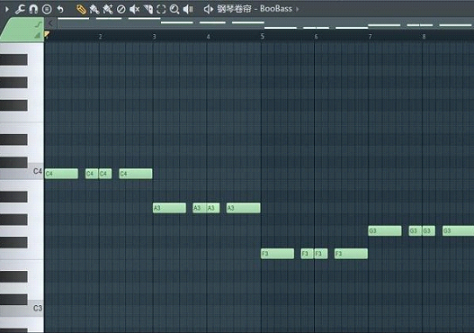
Task: Select the long A3 note starting at bar 3
Action: click(x=169, y=208)
